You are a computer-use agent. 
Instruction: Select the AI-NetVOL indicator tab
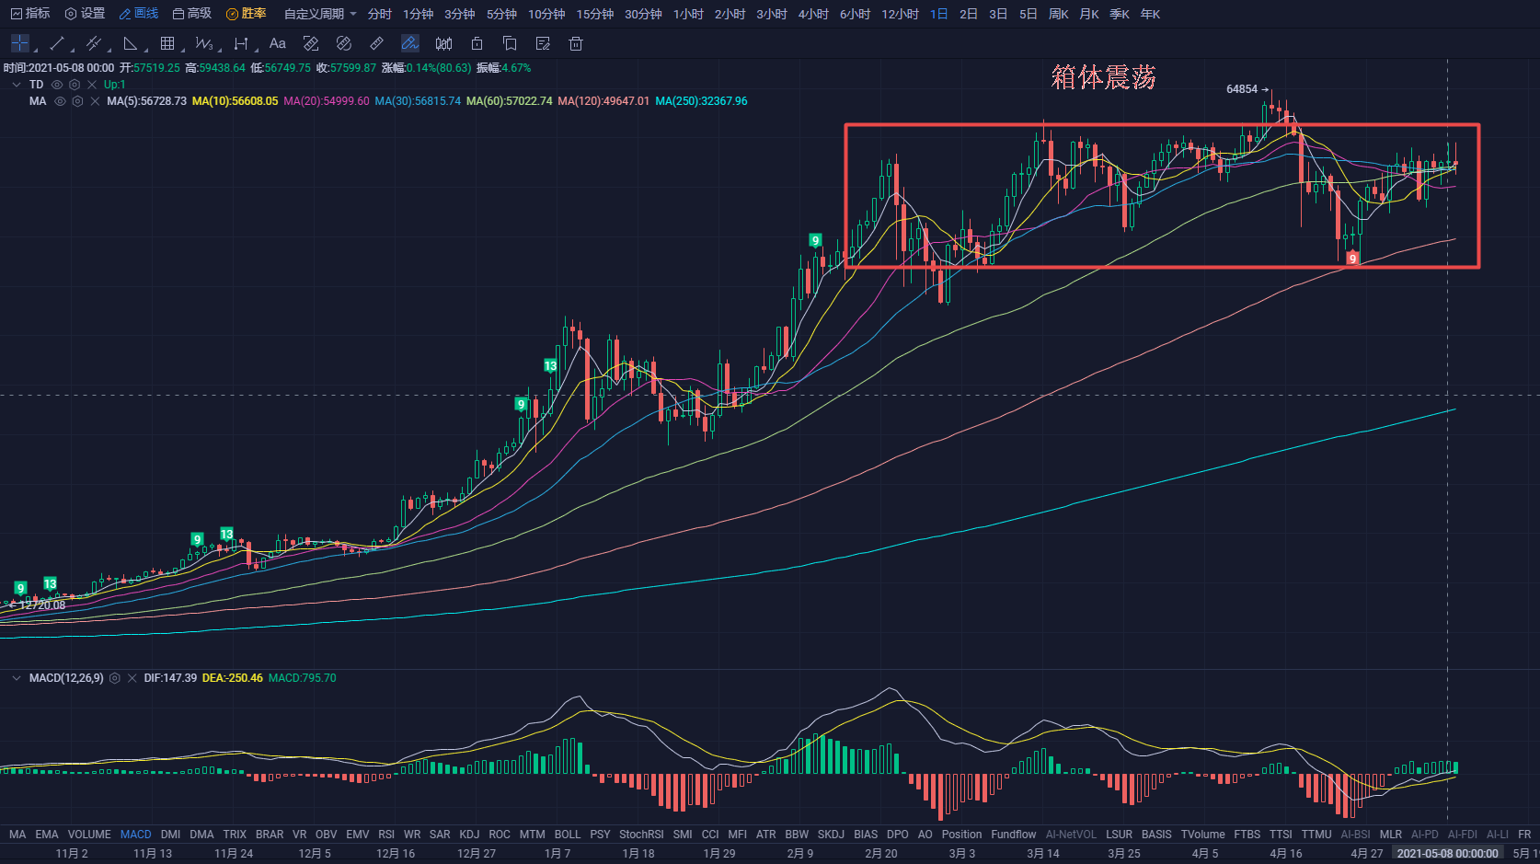click(x=1071, y=835)
